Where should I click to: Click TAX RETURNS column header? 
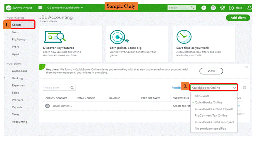[x=181, y=98]
